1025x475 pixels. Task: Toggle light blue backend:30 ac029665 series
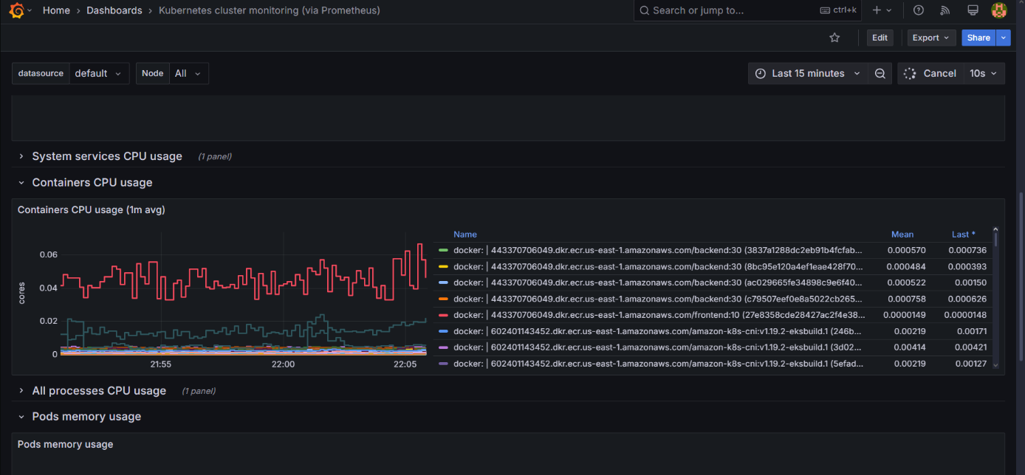pyautogui.click(x=443, y=282)
